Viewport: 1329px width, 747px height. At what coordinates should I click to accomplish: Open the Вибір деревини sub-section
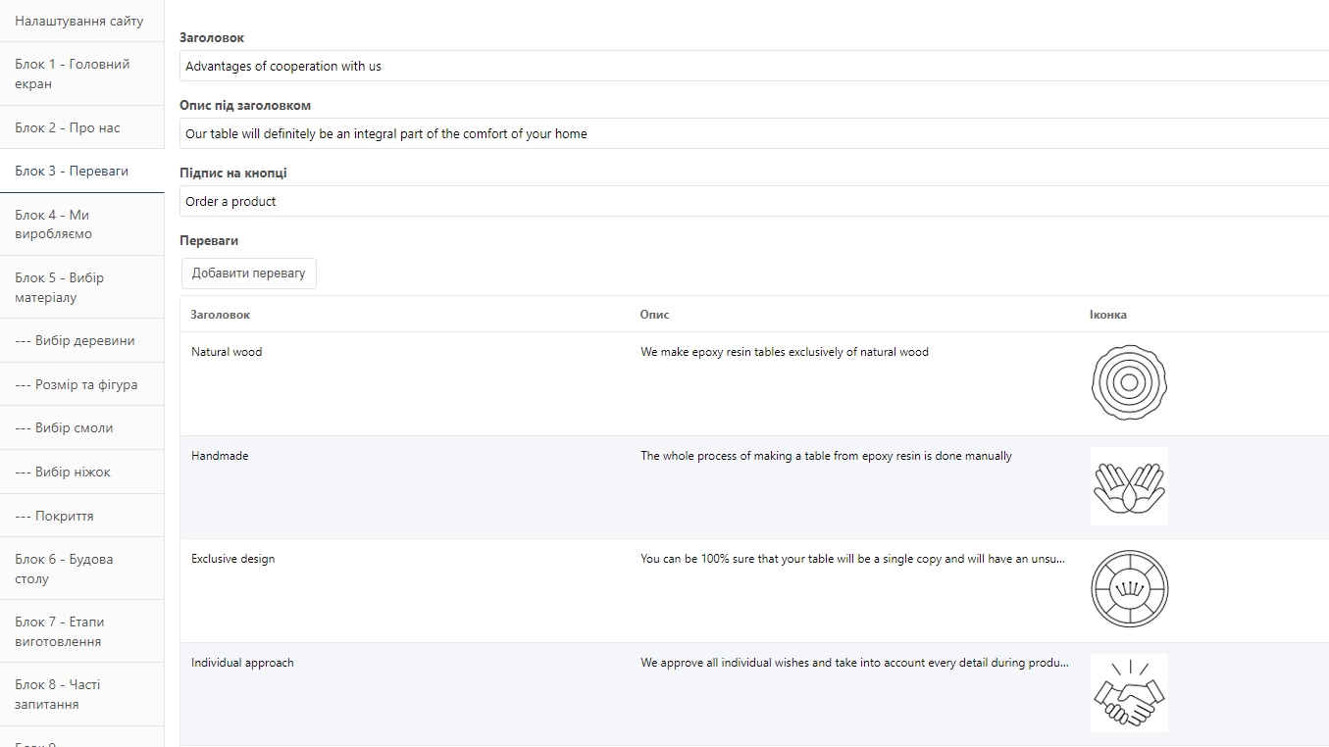click(81, 340)
